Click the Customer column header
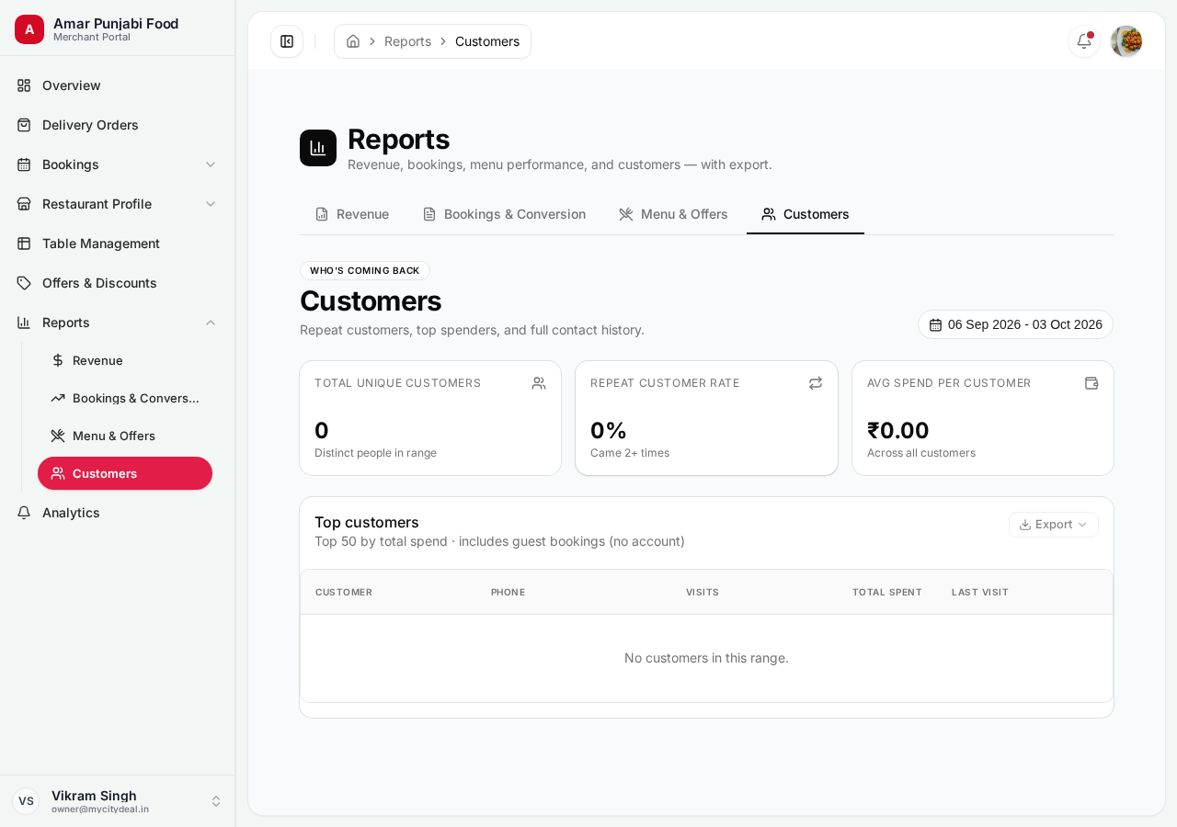Screen dimensions: 1177x827 [344, 592]
